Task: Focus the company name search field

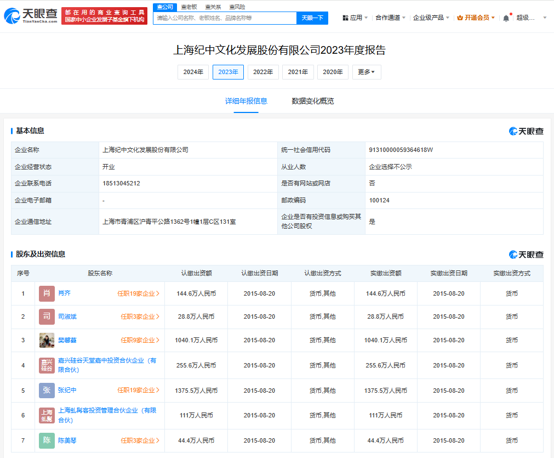Action: click(225, 18)
